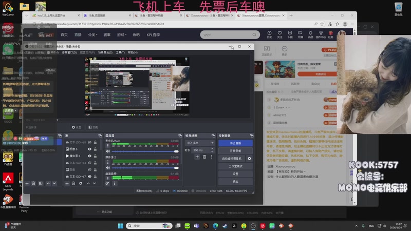This screenshot has height=231, width=411.
Task: Show hidden system tray icons chevron
Action: point(356,226)
